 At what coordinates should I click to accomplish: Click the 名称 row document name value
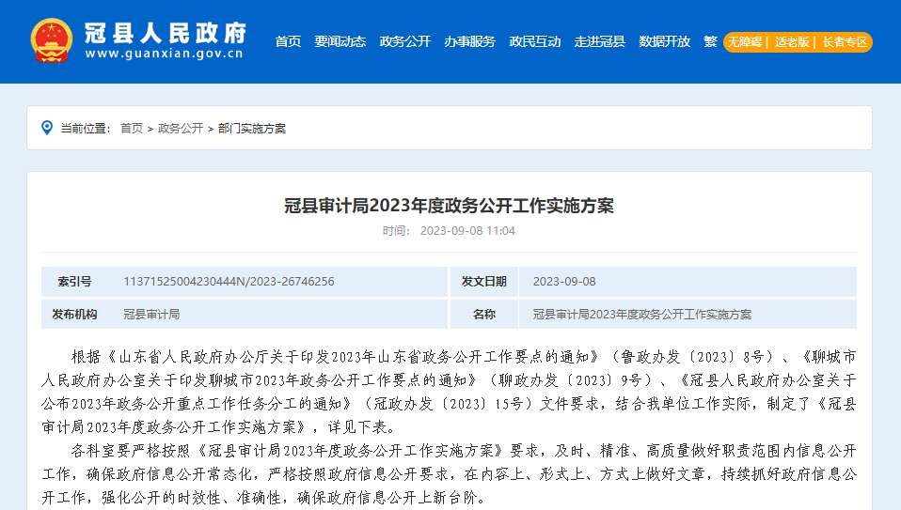point(641,315)
